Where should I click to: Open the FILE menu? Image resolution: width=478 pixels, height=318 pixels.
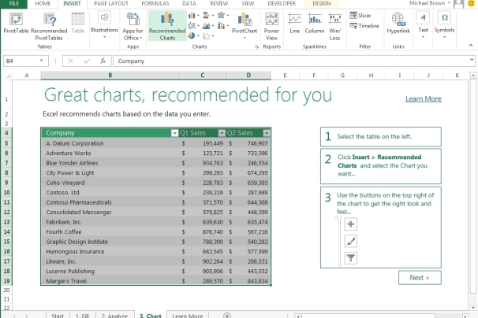pyautogui.click(x=13, y=4)
